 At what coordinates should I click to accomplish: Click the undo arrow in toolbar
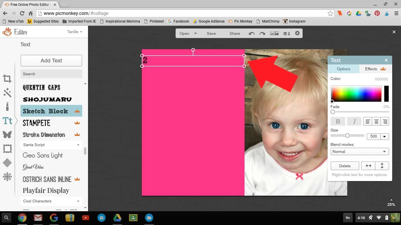[252, 33]
